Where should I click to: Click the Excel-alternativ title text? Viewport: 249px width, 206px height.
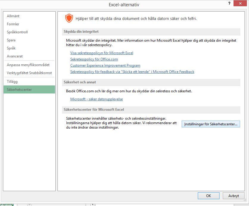tap(124, 5)
